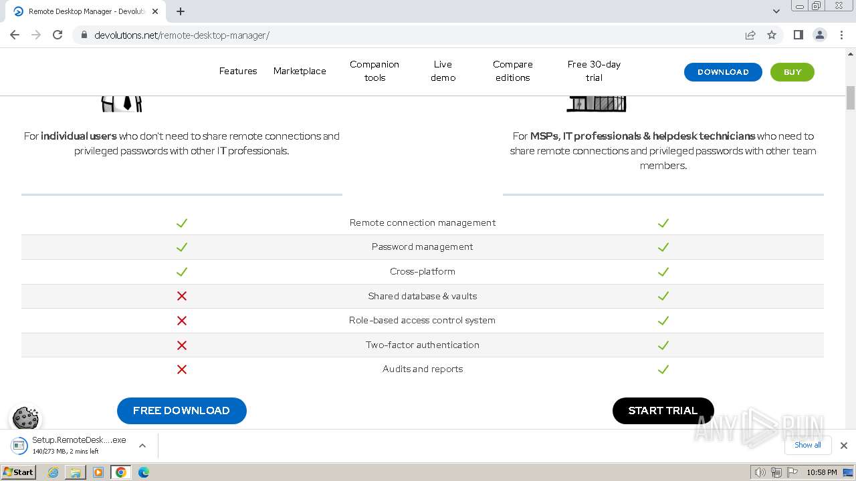The width and height of the screenshot is (856, 481).
Task: Launch Internet Explorer from taskbar
Action: 53,472
